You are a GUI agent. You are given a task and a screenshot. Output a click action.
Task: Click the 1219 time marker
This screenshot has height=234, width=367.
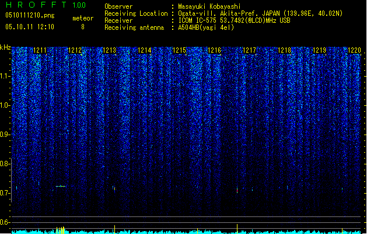tap(320, 50)
